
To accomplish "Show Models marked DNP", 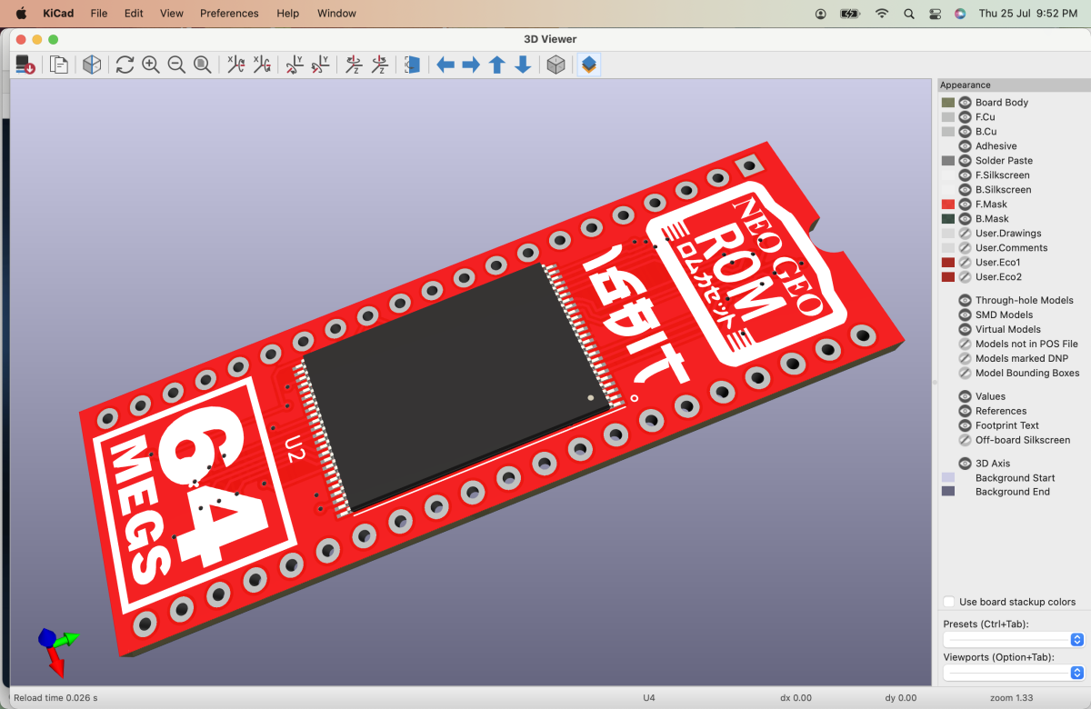I will pyautogui.click(x=966, y=359).
